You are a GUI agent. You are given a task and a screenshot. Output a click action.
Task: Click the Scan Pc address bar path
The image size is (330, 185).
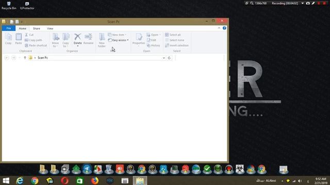43,58
